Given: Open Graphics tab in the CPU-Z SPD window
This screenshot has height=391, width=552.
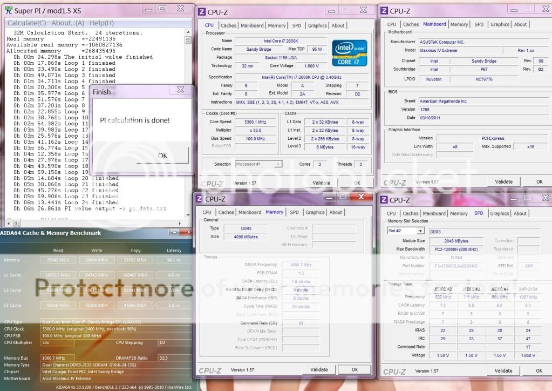Looking at the screenshot, I should coord(500,213).
